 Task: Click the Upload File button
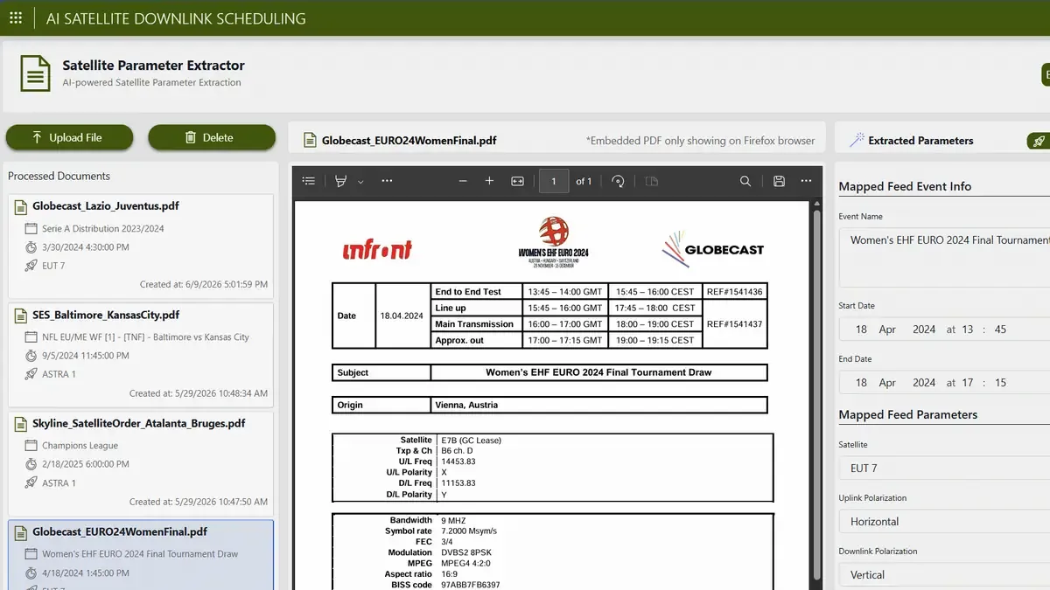click(x=69, y=137)
